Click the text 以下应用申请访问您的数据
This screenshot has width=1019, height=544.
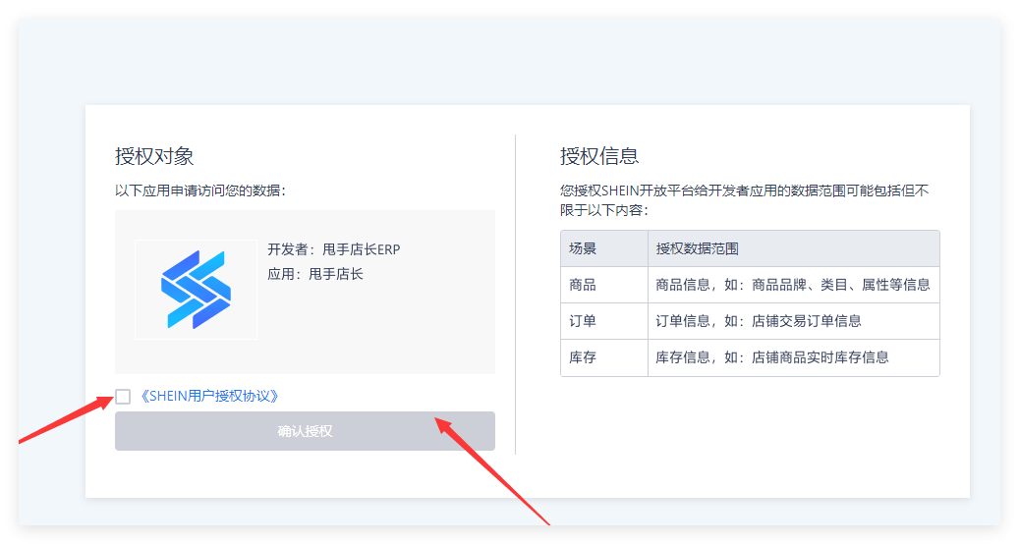click(200, 190)
